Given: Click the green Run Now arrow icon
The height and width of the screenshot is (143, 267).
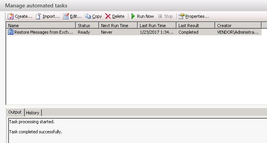Looking at the screenshot, I should click(133, 16).
